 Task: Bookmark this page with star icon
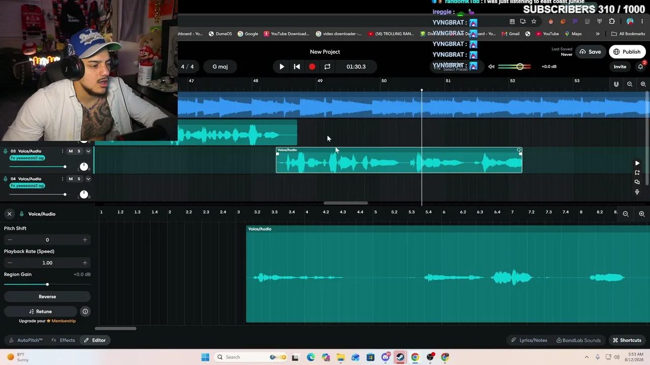coord(534,21)
